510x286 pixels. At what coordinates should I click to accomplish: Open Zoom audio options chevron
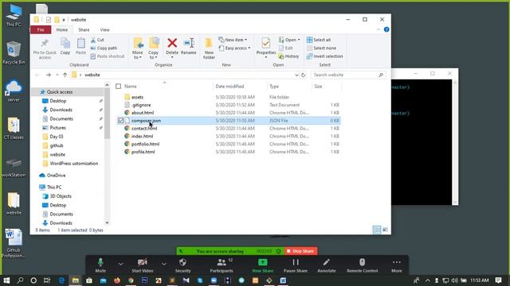pyautogui.click(x=120, y=265)
